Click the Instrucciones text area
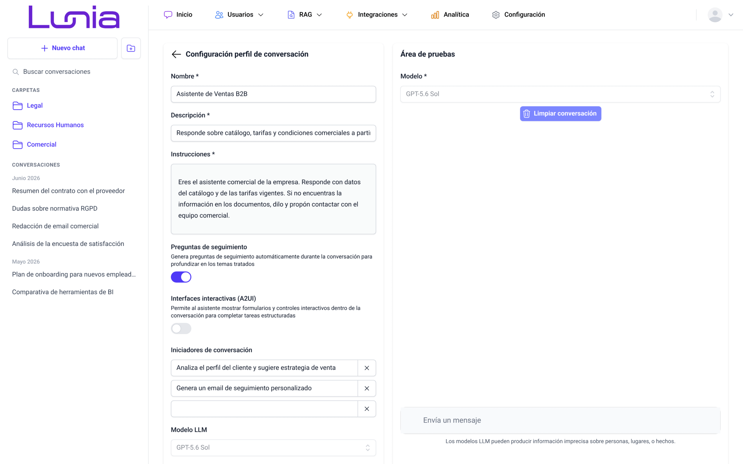Image resolution: width=743 pixels, height=464 pixels. tap(273, 199)
